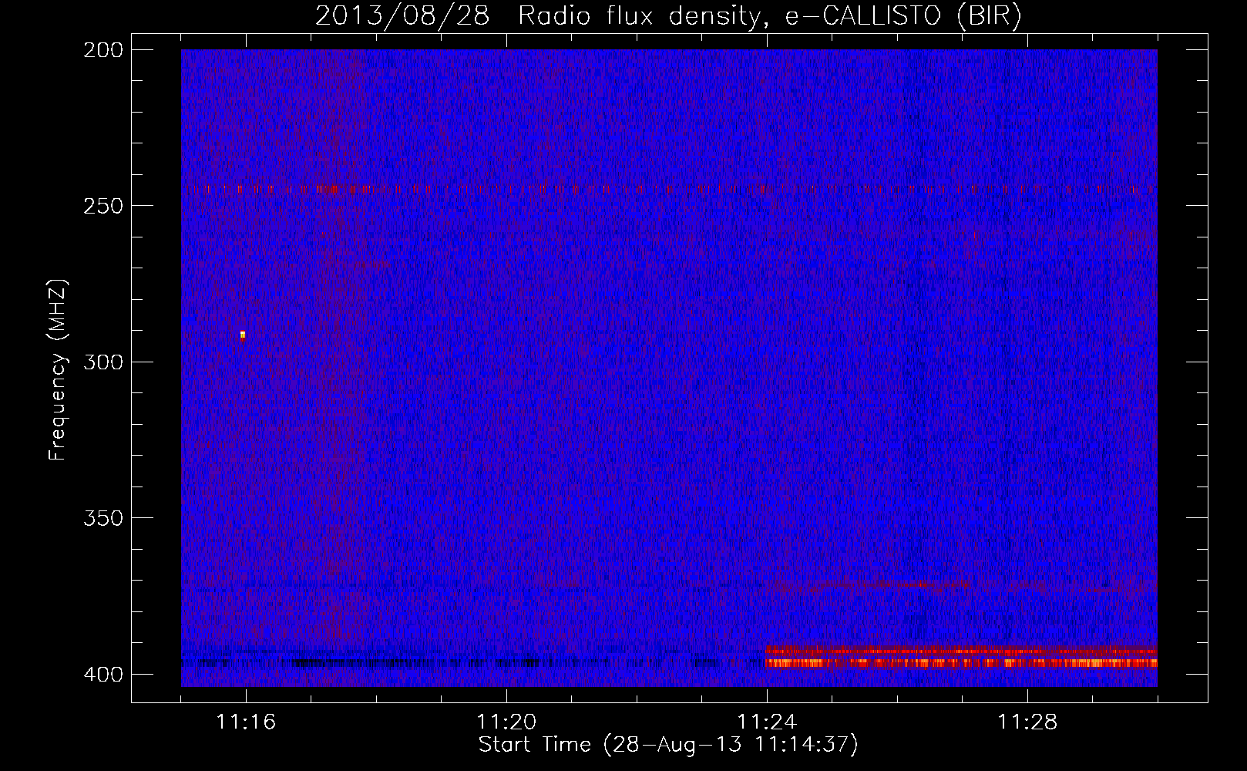Viewport: 1247px width, 771px height.
Task: Click the 11:20 time tick label
Action: (x=506, y=722)
